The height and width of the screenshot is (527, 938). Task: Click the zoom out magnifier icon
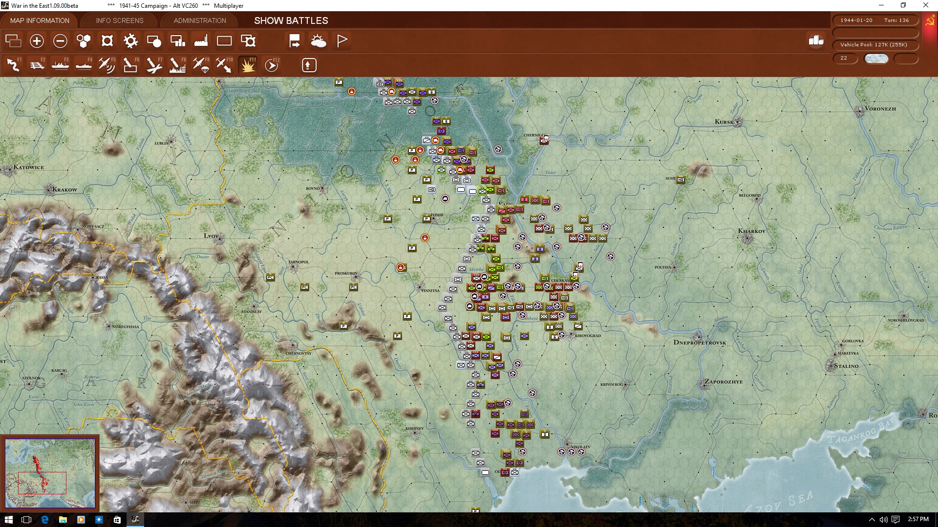[60, 41]
